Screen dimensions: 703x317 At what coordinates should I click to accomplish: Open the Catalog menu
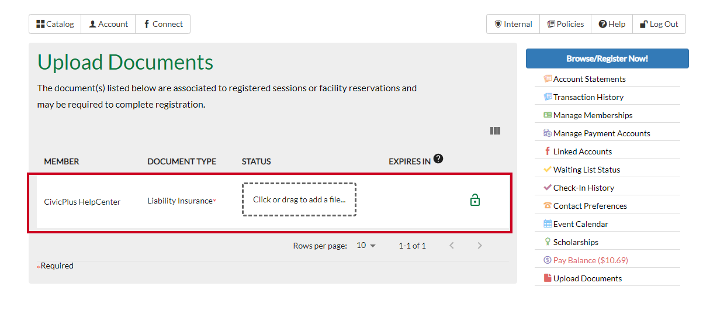(55, 24)
